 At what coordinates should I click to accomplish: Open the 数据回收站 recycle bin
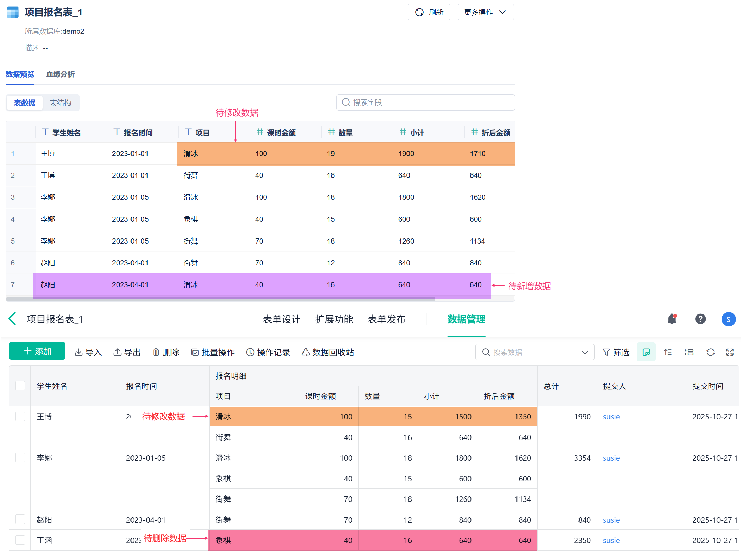[328, 352]
